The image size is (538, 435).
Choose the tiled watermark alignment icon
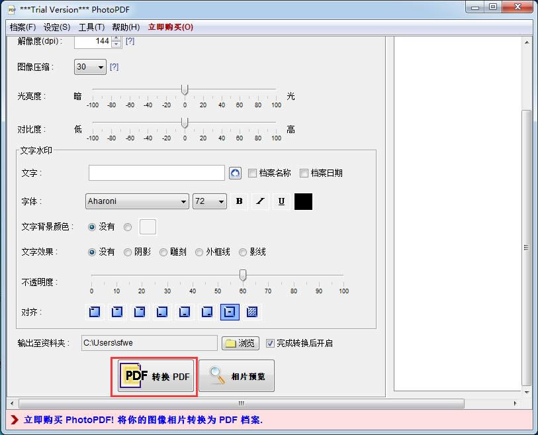coord(252,312)
